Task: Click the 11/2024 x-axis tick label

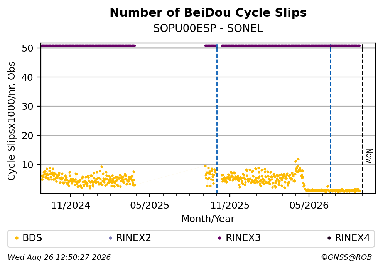Action: point(71,206)
